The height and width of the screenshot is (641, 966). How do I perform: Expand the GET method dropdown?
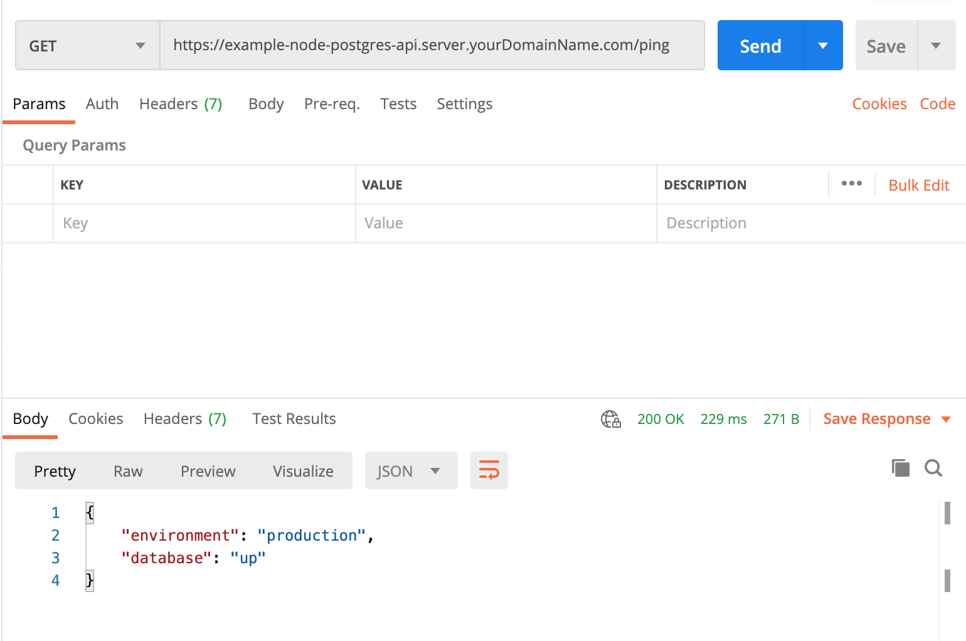tap(87, 46)
